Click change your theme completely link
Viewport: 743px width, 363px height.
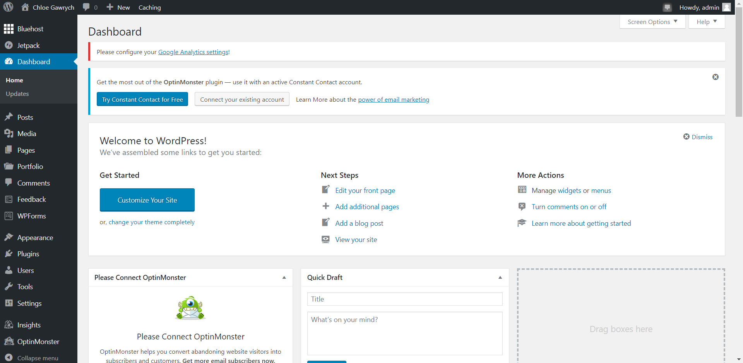coord(152,222)
